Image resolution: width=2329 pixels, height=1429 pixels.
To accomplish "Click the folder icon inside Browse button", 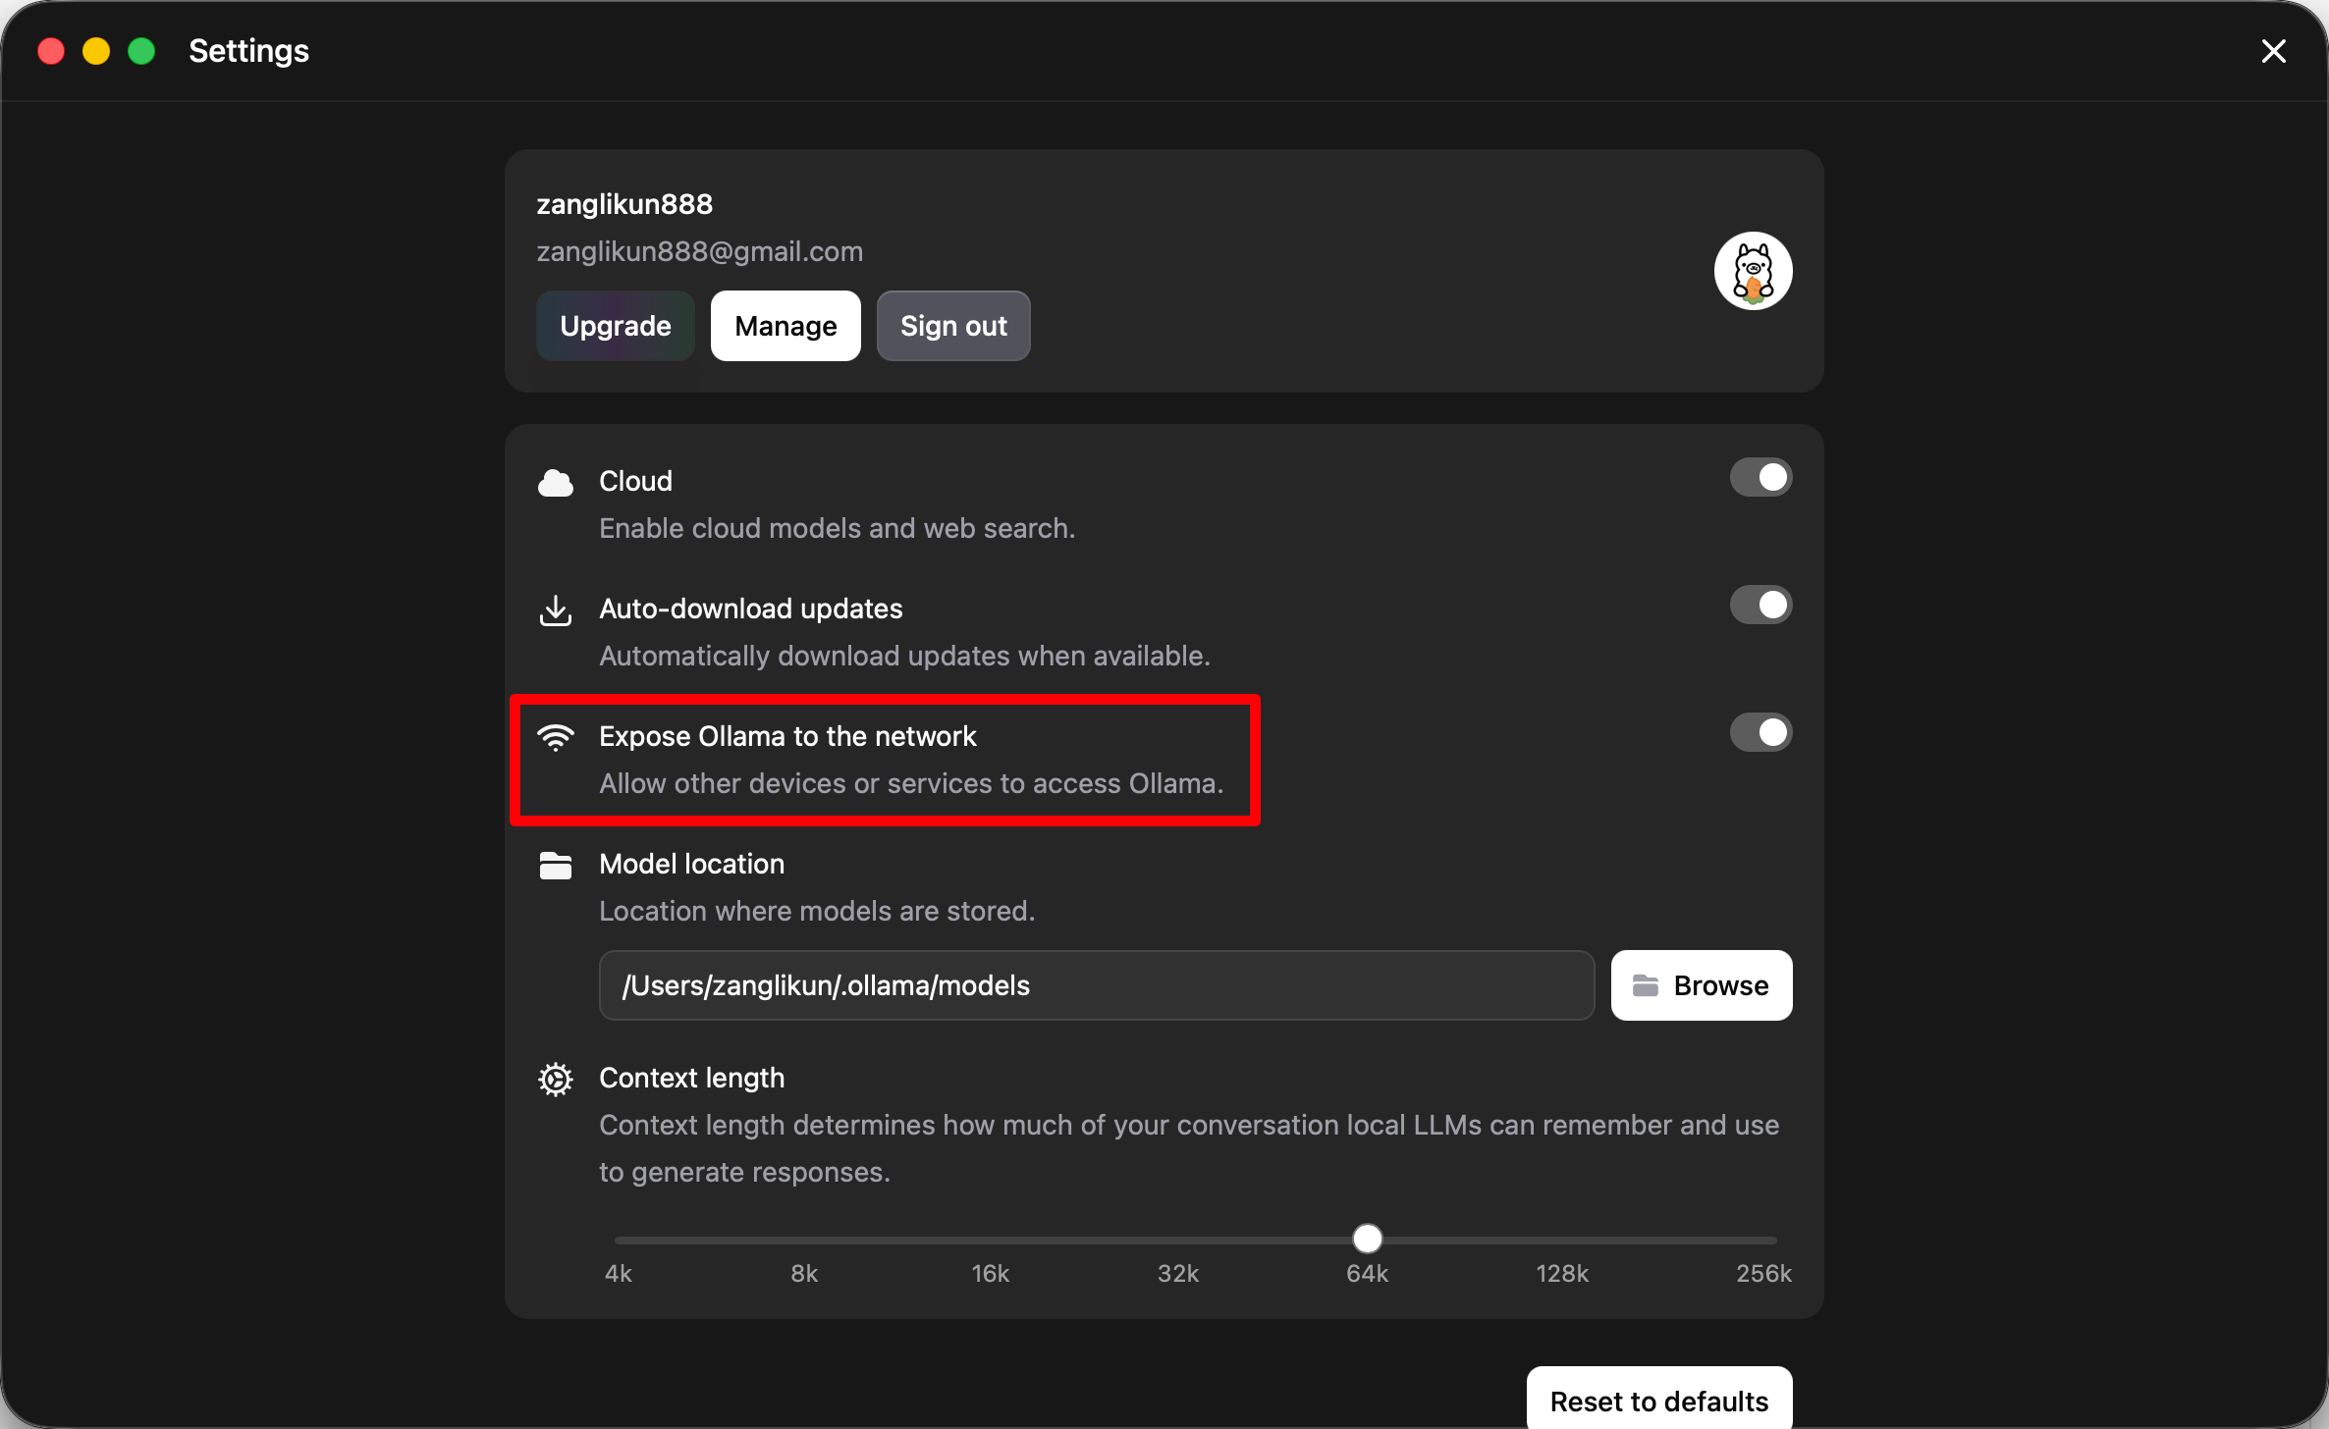I will 1645,985.
